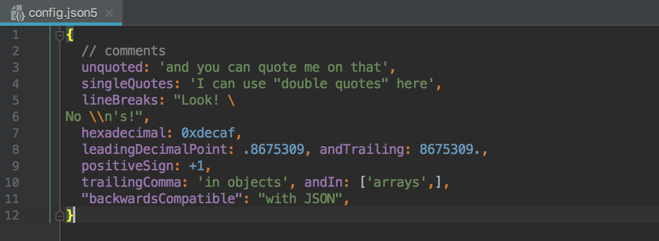Viewport: 659px width, 241px height.
Task: Collapse the object at the opening brace fold marker
Action: tap(60, 36)
